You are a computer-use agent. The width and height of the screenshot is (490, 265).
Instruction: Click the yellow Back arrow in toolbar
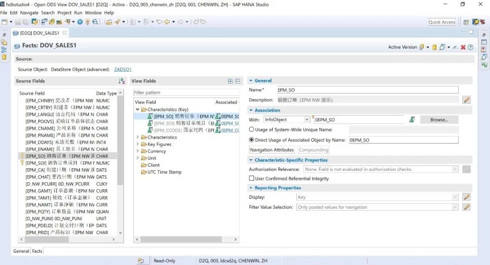click(x=167, y=22)
